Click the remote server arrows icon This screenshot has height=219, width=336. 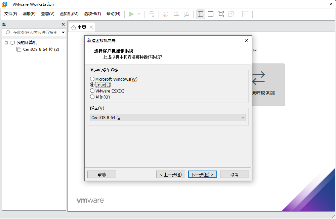tap(258, 78)
